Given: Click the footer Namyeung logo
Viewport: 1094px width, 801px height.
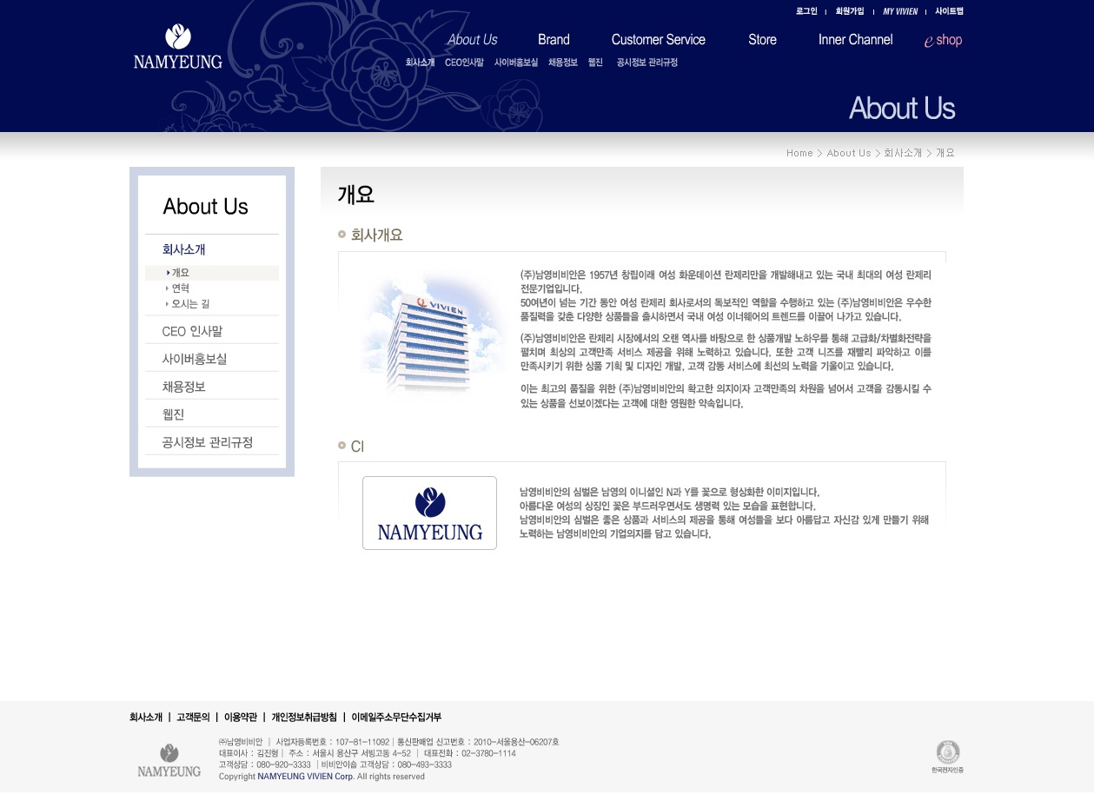Looking at the screenshot, I should (x=169, y=761).
